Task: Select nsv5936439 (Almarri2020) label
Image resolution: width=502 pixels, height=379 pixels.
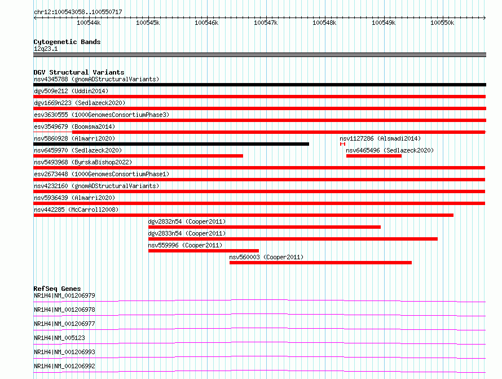Action: (74, 198)
